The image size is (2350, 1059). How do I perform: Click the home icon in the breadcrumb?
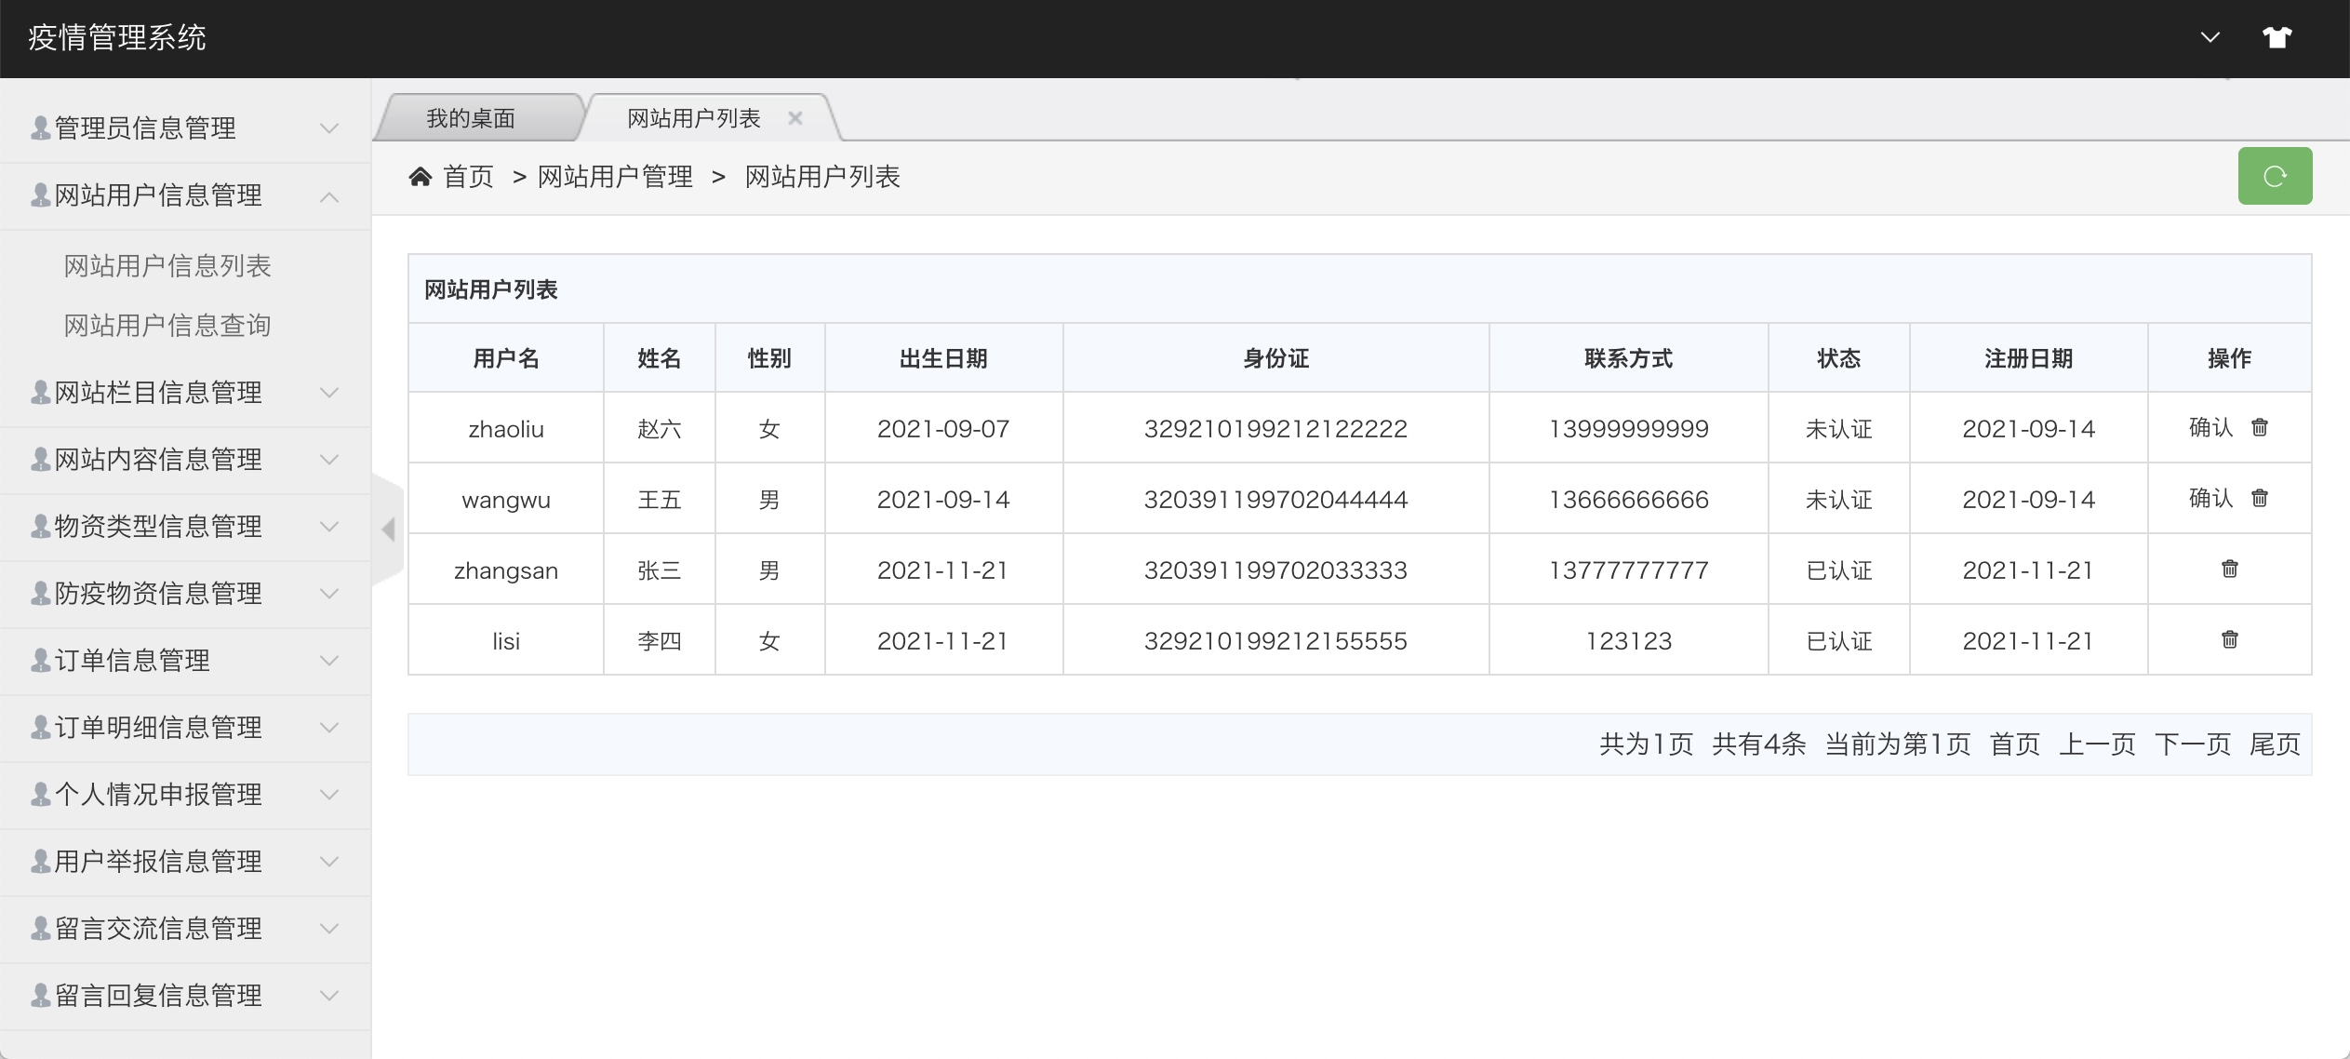(421, 177)
